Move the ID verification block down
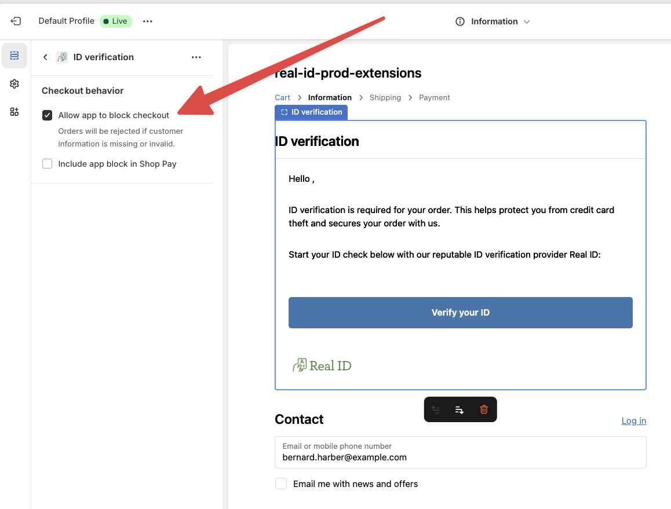 [460, 410]
